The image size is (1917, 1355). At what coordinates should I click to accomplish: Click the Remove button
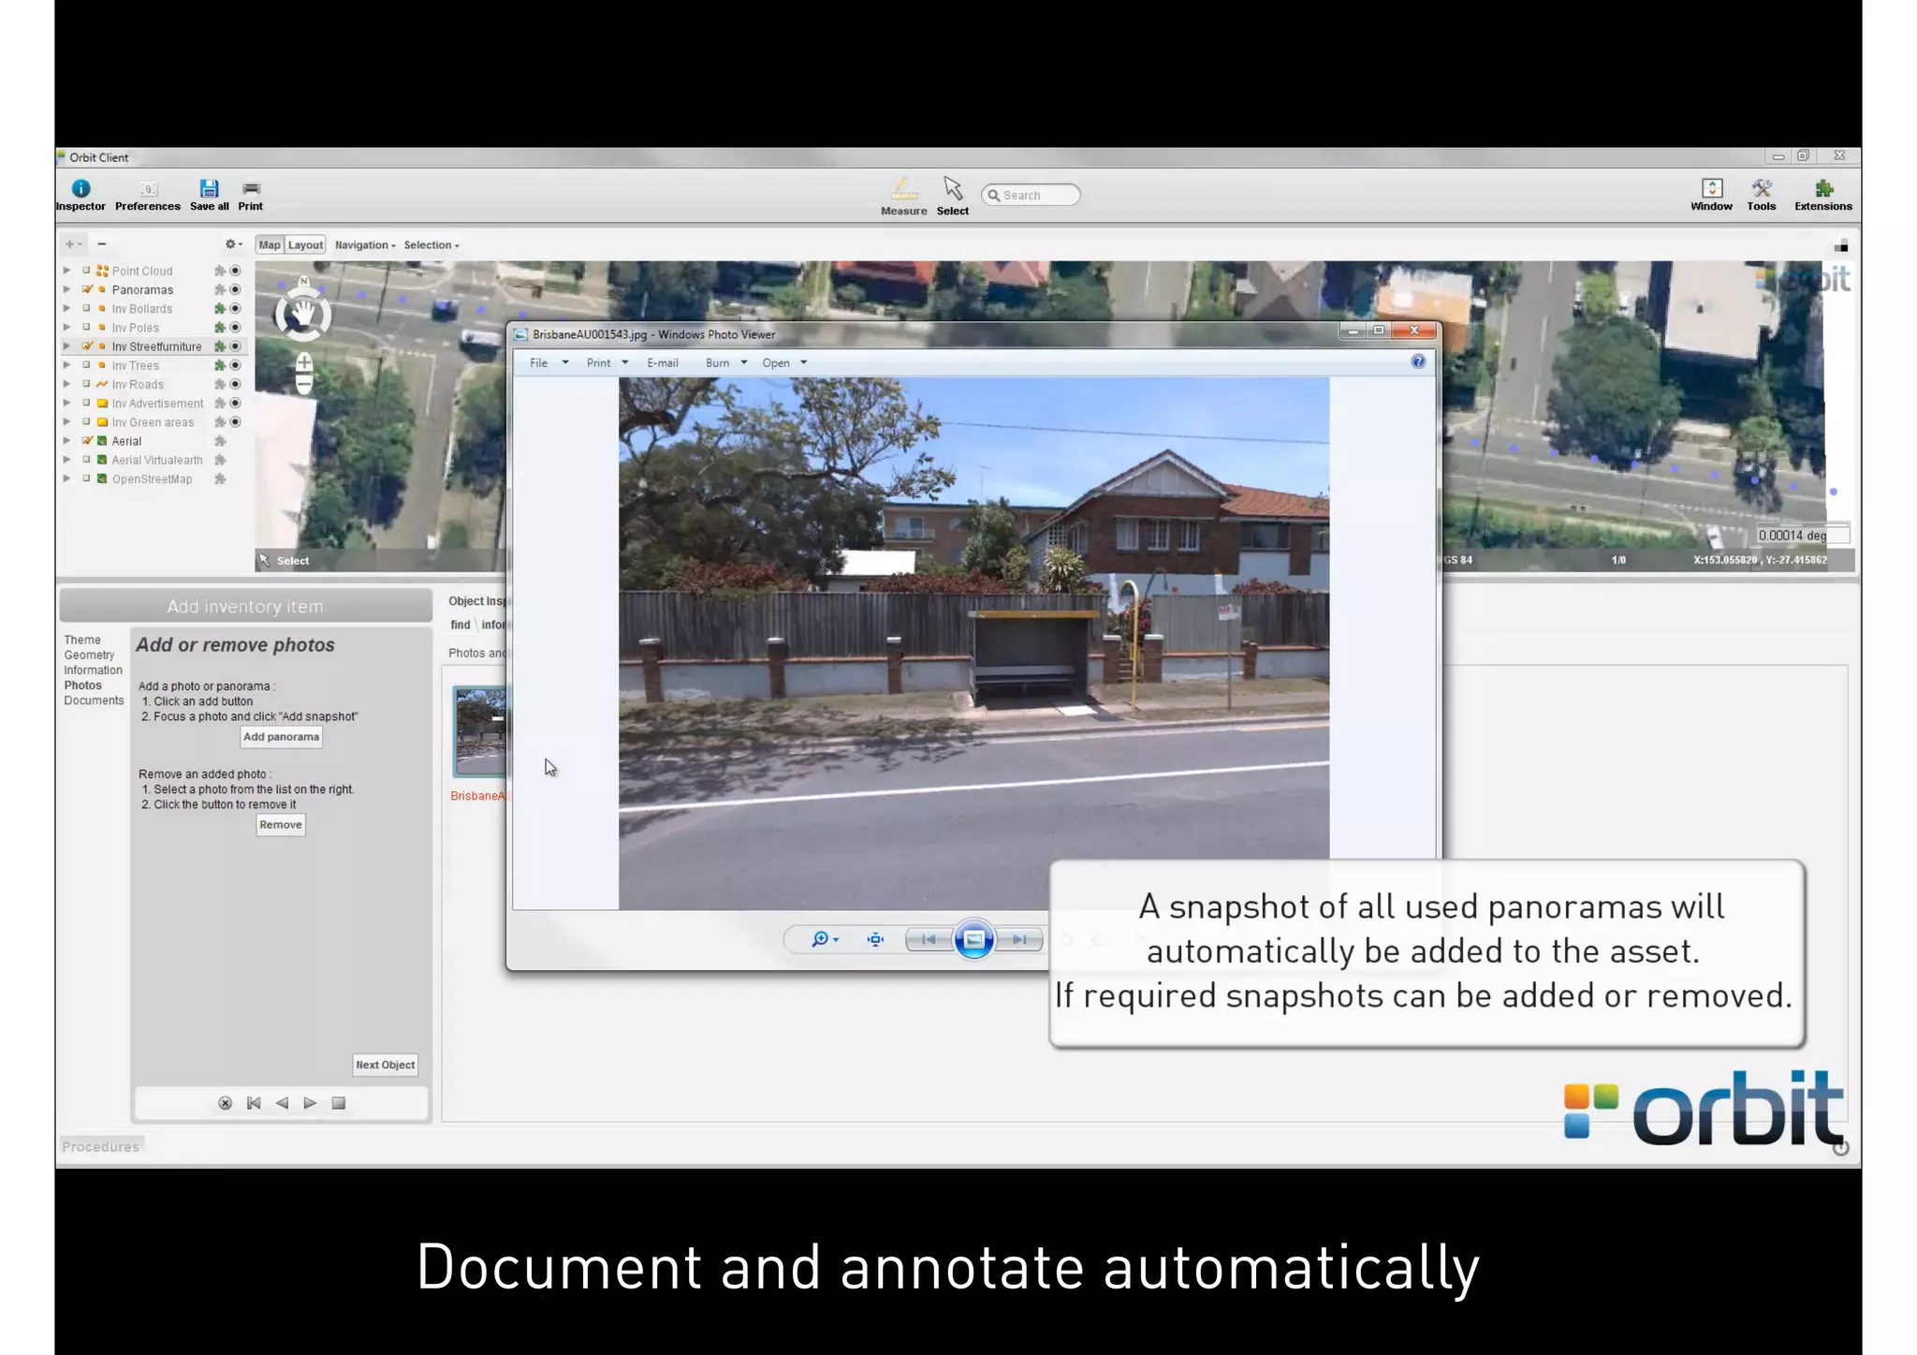[x=281, y=825]
